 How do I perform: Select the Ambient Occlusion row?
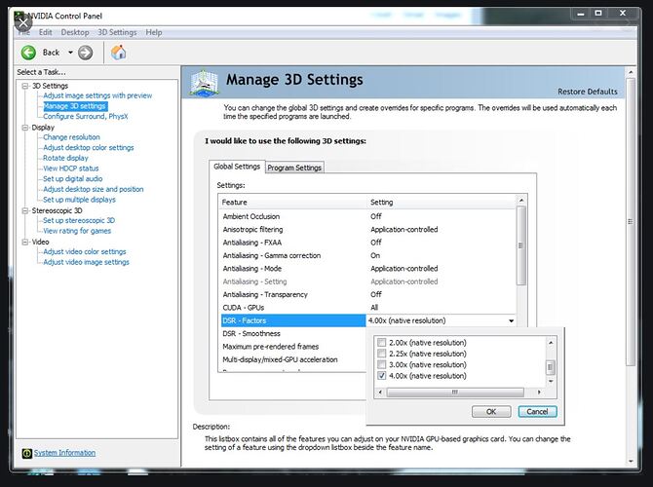[366, 216]
